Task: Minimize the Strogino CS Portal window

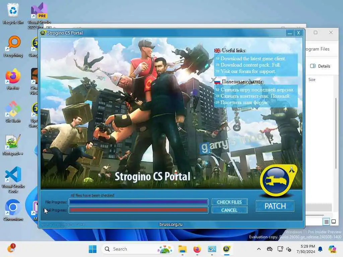Action: [x=290, y=33]
